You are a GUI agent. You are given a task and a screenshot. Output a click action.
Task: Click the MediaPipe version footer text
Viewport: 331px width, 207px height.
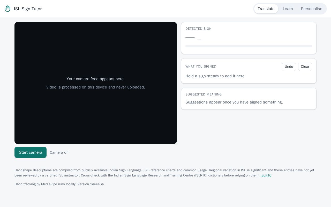point(59,184)
